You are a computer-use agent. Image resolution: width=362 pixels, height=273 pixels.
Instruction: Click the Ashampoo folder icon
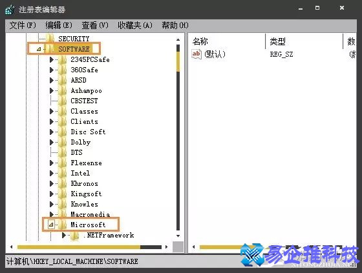[x=63, y=90]
